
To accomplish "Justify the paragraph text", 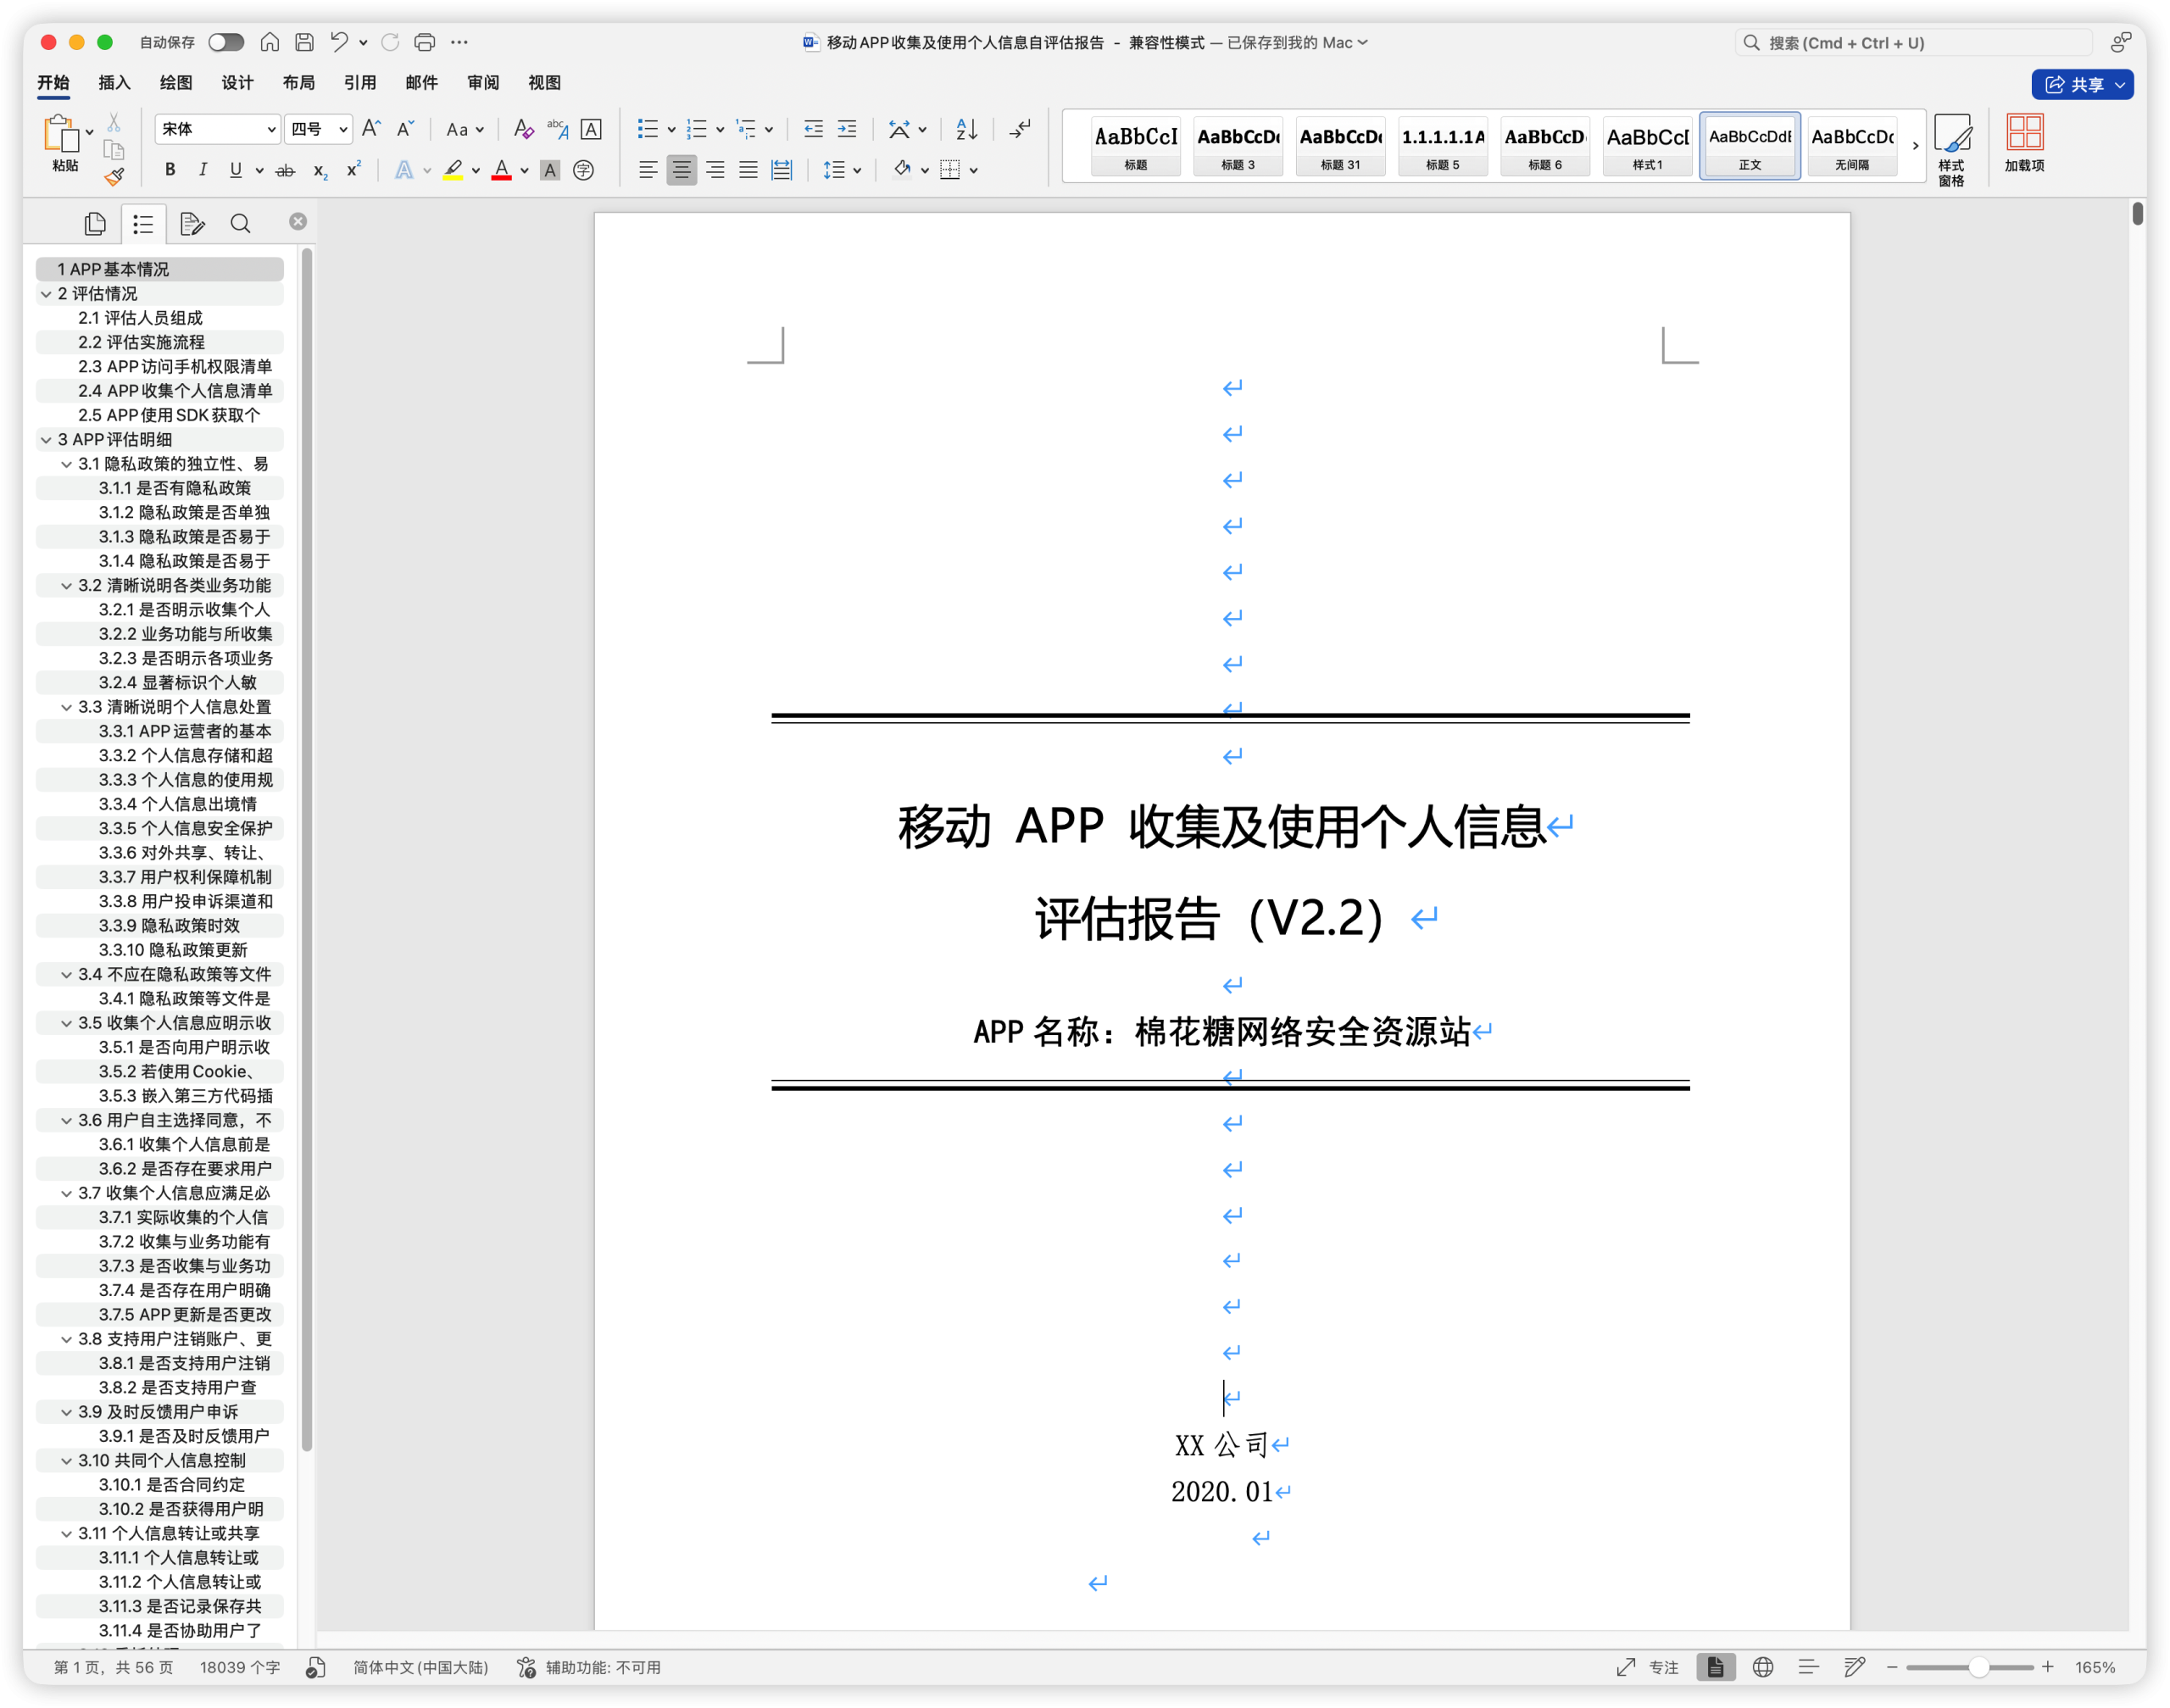I will click(748, 170).
